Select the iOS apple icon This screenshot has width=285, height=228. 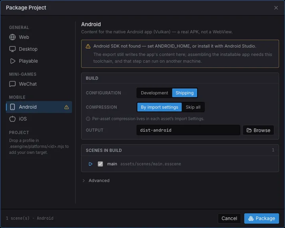point(12,119)
